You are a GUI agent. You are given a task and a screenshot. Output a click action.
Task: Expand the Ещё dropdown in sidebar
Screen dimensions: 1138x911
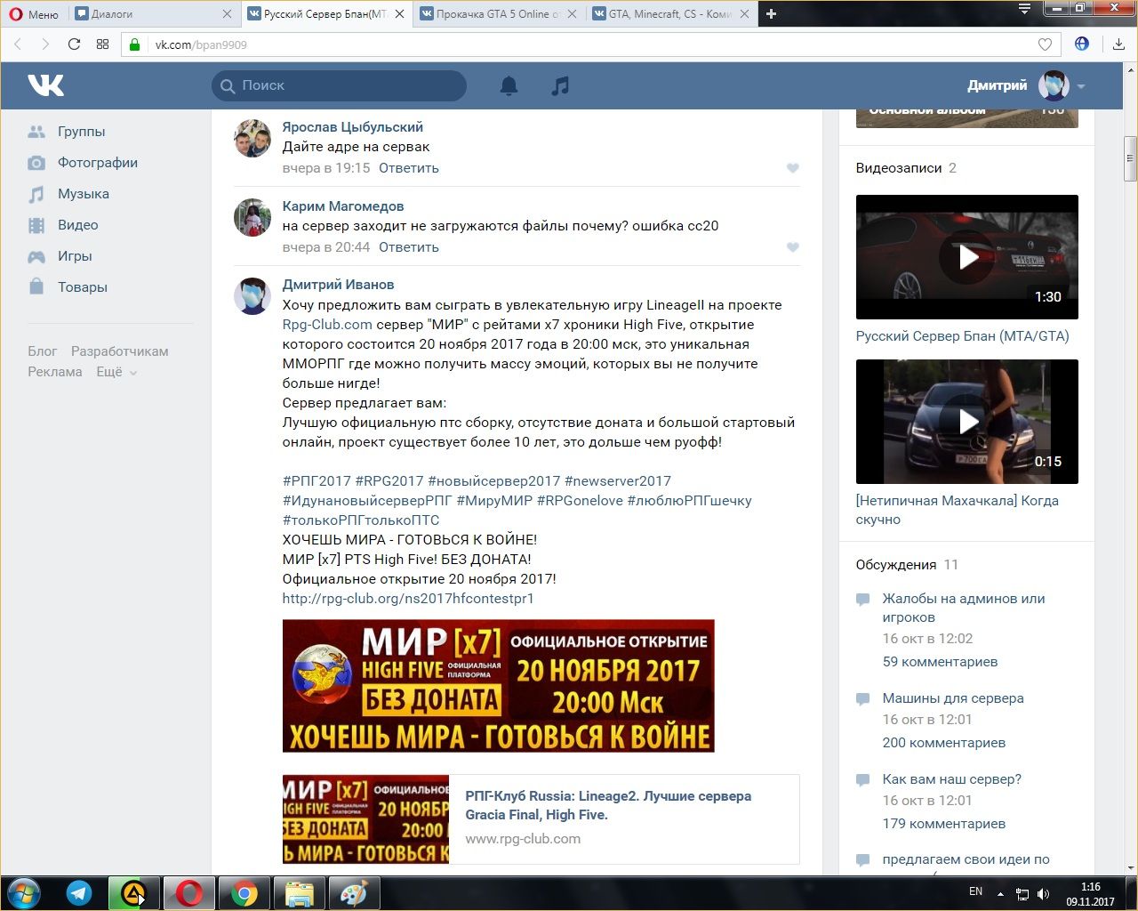pyautogui.click(x=116, y=372)
